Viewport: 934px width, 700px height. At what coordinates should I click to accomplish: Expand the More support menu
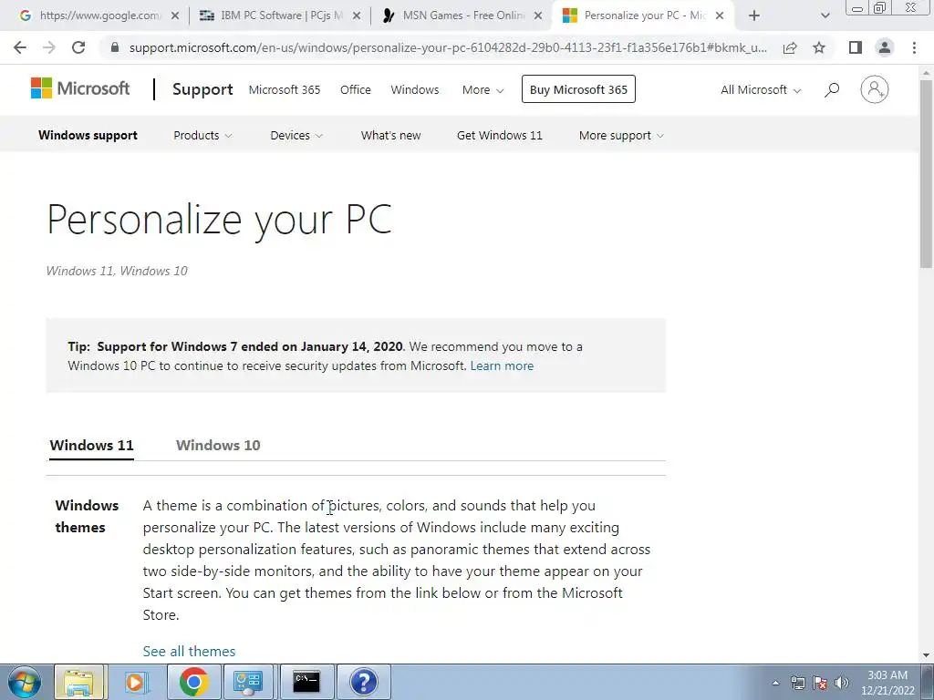coord(621,135)
